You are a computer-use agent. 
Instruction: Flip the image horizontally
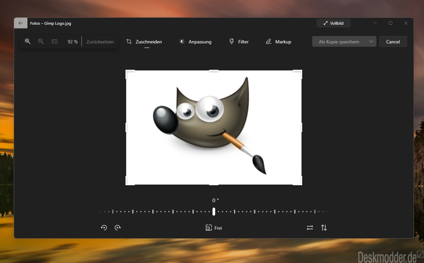310,228
